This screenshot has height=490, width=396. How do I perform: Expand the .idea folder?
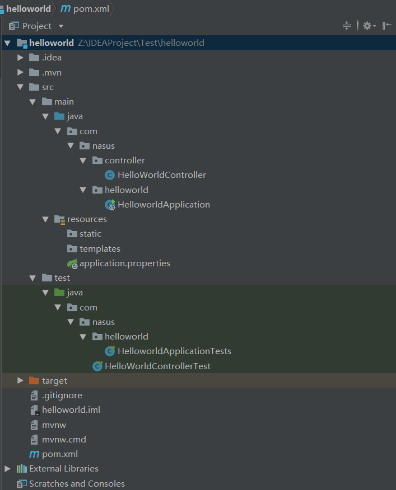[20, 57]
